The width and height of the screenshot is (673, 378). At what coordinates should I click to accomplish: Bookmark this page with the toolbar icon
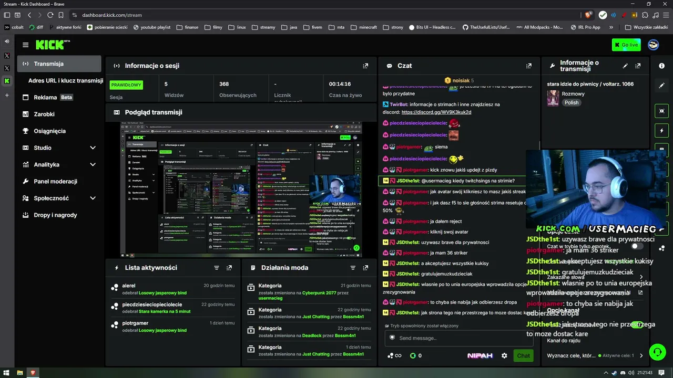[x=62, y=15]
